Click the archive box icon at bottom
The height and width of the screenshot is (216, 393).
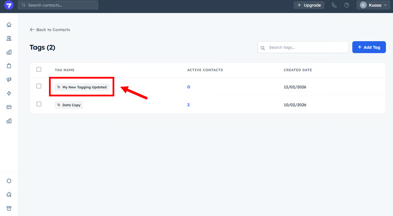9,208
